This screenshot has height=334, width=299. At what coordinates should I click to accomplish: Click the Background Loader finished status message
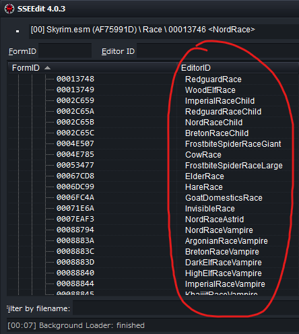point(76,325)
